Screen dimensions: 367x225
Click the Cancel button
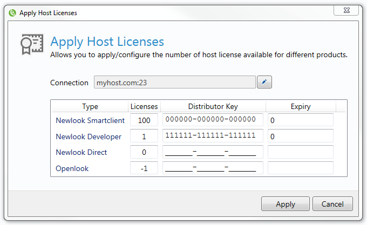[332, 204]
